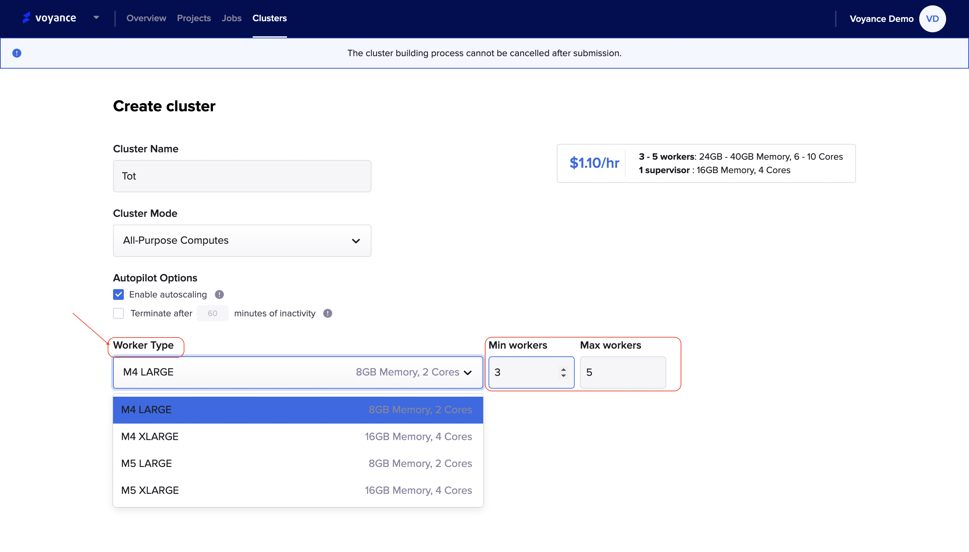Collapse the Worker Type dropdown

[x=298, y=372]
